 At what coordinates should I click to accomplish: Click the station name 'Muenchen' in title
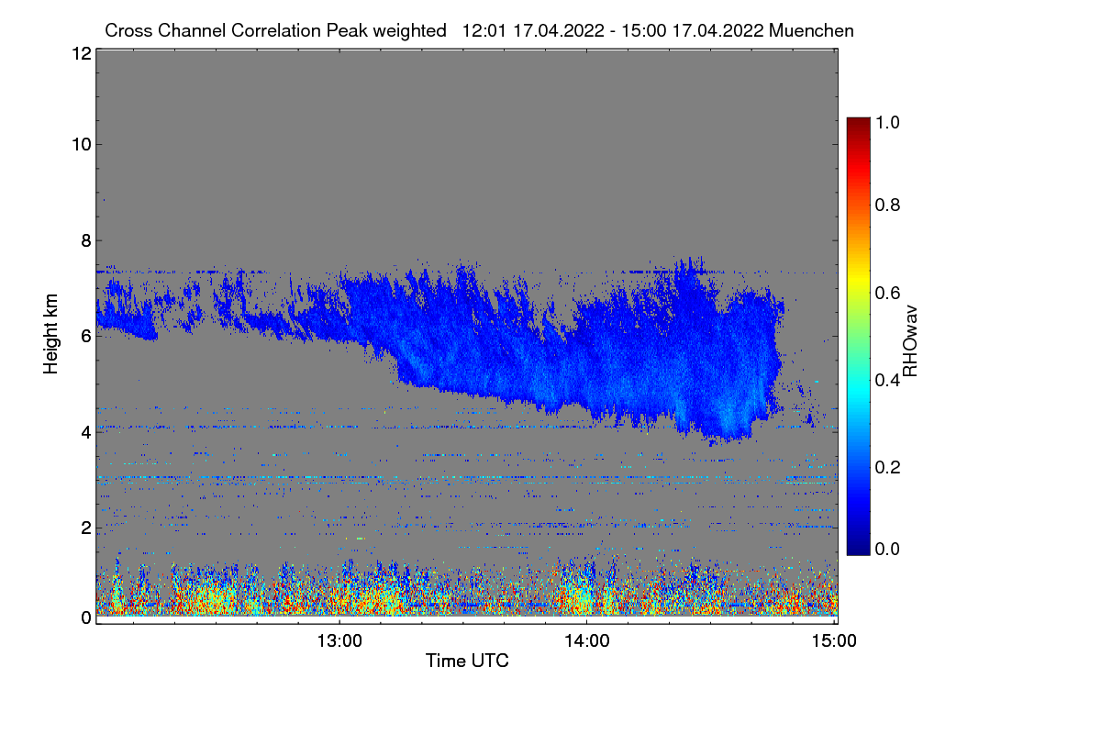pyautogui.click(x=812, y=30)
